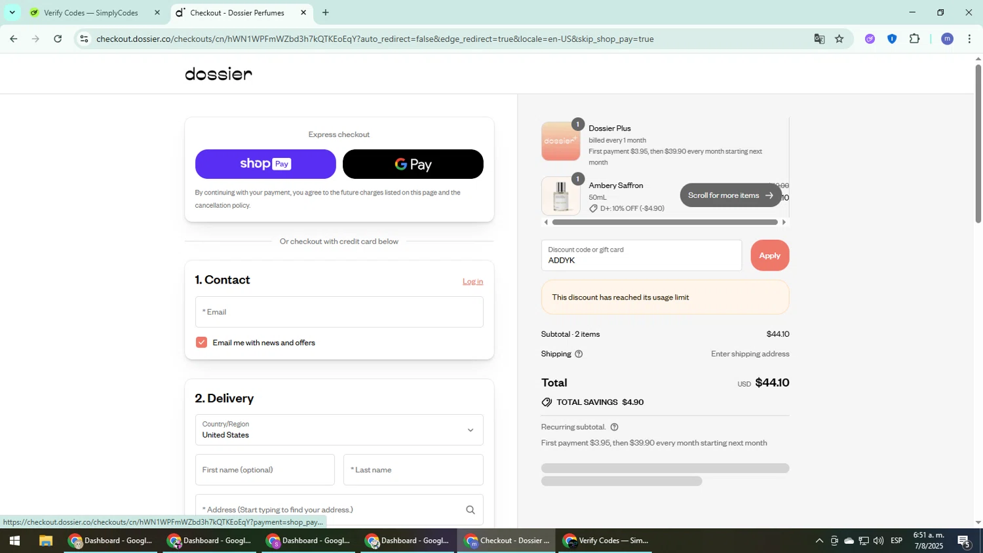View site information icon in address bar
983x553 pixels.
pyautogui.click(x=83, y=39)
